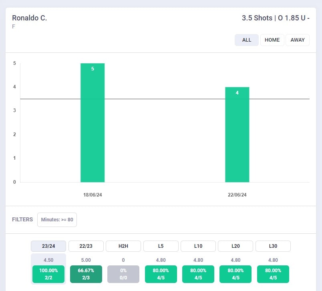Click the player name Ronaldo C.

pos(30,18)
